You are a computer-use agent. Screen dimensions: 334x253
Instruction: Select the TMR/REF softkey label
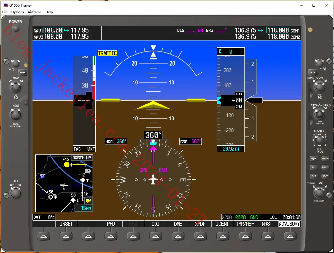[x=245, y=224]
